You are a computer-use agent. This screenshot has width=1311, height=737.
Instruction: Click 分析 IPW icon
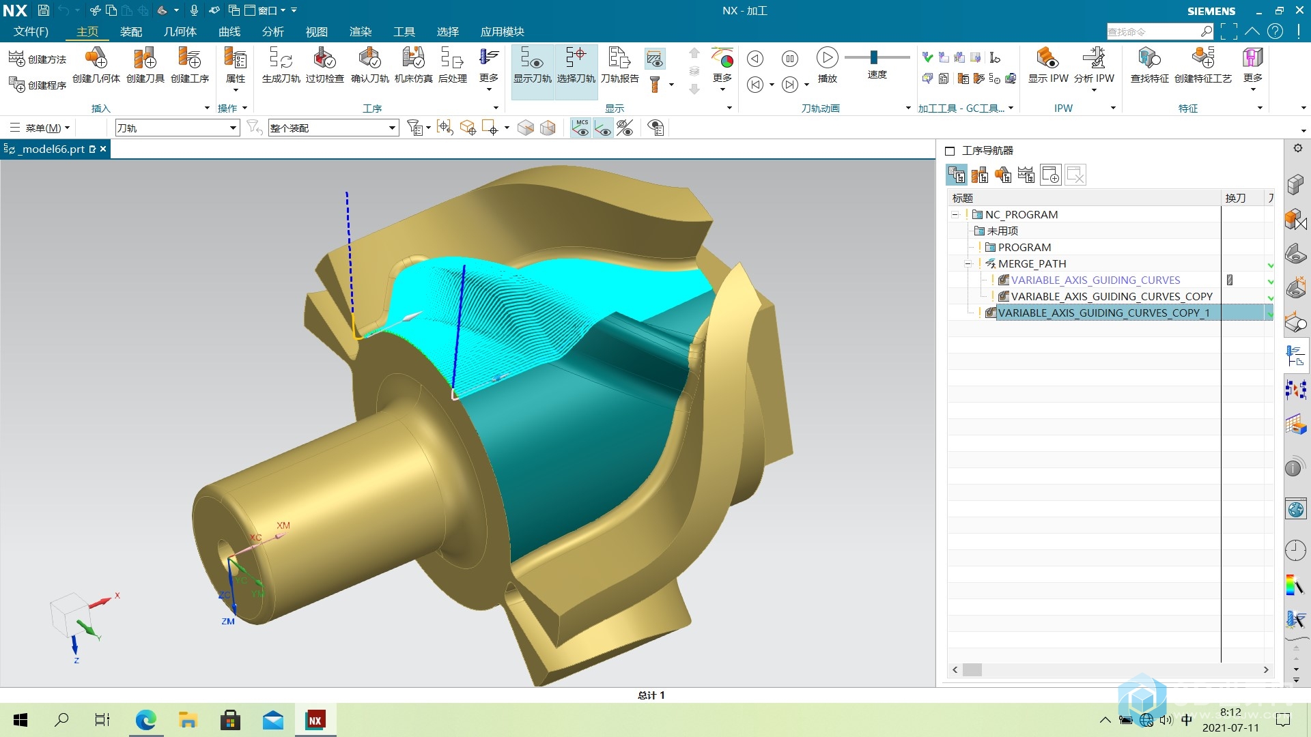coord(1094,66)
